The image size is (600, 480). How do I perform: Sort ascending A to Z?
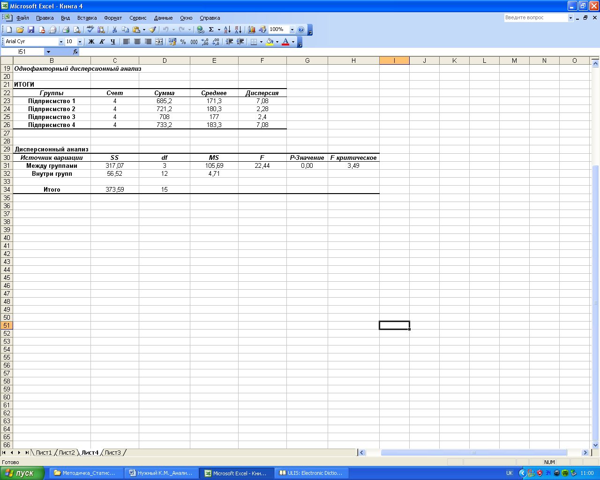pos(227,30)
